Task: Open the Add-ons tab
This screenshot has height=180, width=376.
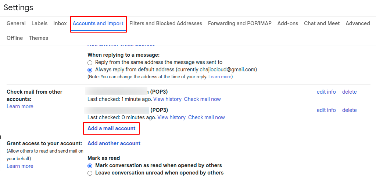Action: (288, 23)
